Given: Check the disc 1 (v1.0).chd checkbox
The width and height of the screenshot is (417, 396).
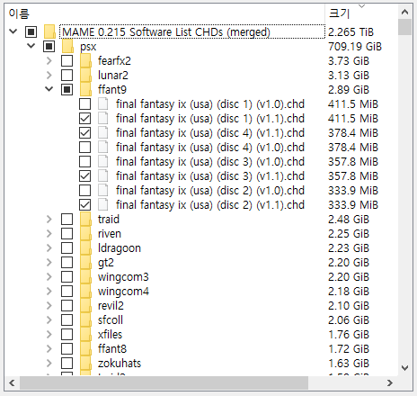Looking at the screenshot, I should click(x=84, y=103).
